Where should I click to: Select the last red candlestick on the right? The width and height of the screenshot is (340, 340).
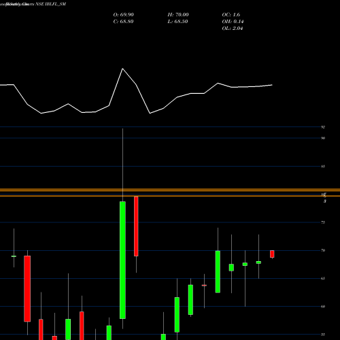coord(272,254)
